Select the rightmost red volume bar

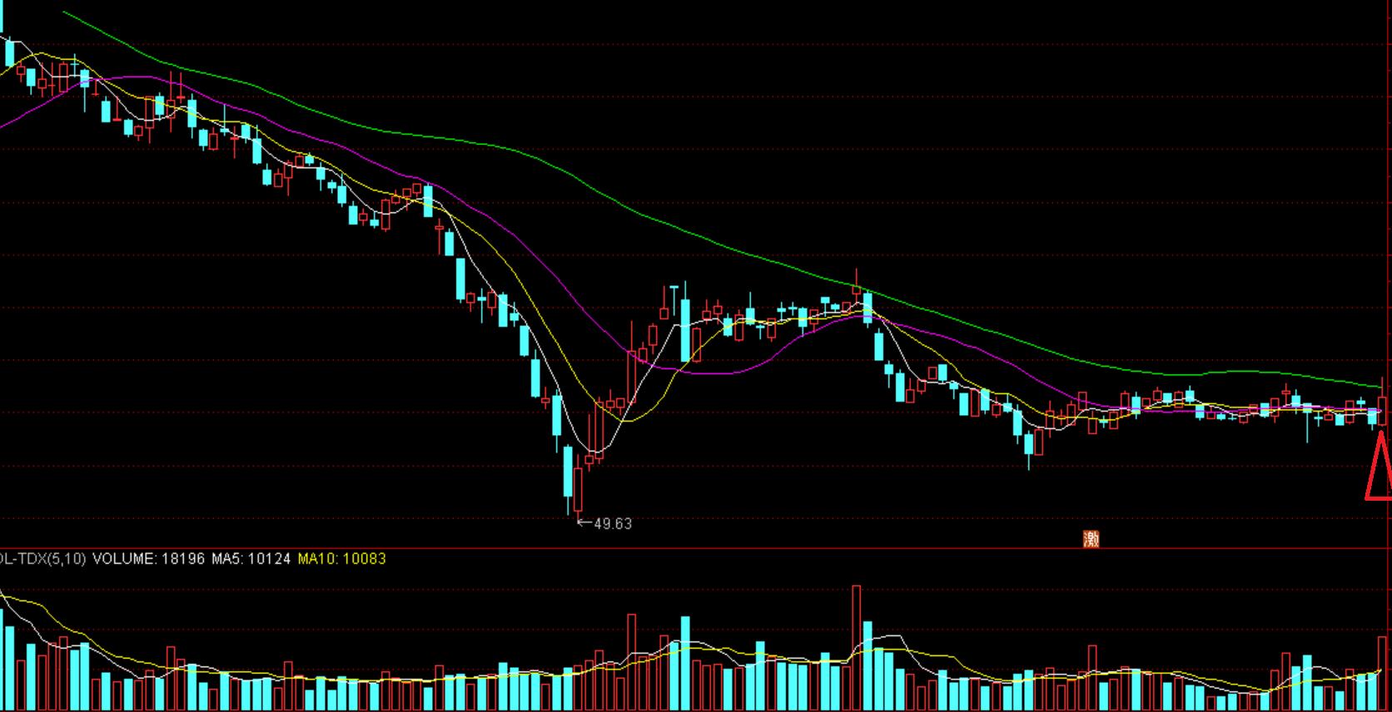[1385, 674]
